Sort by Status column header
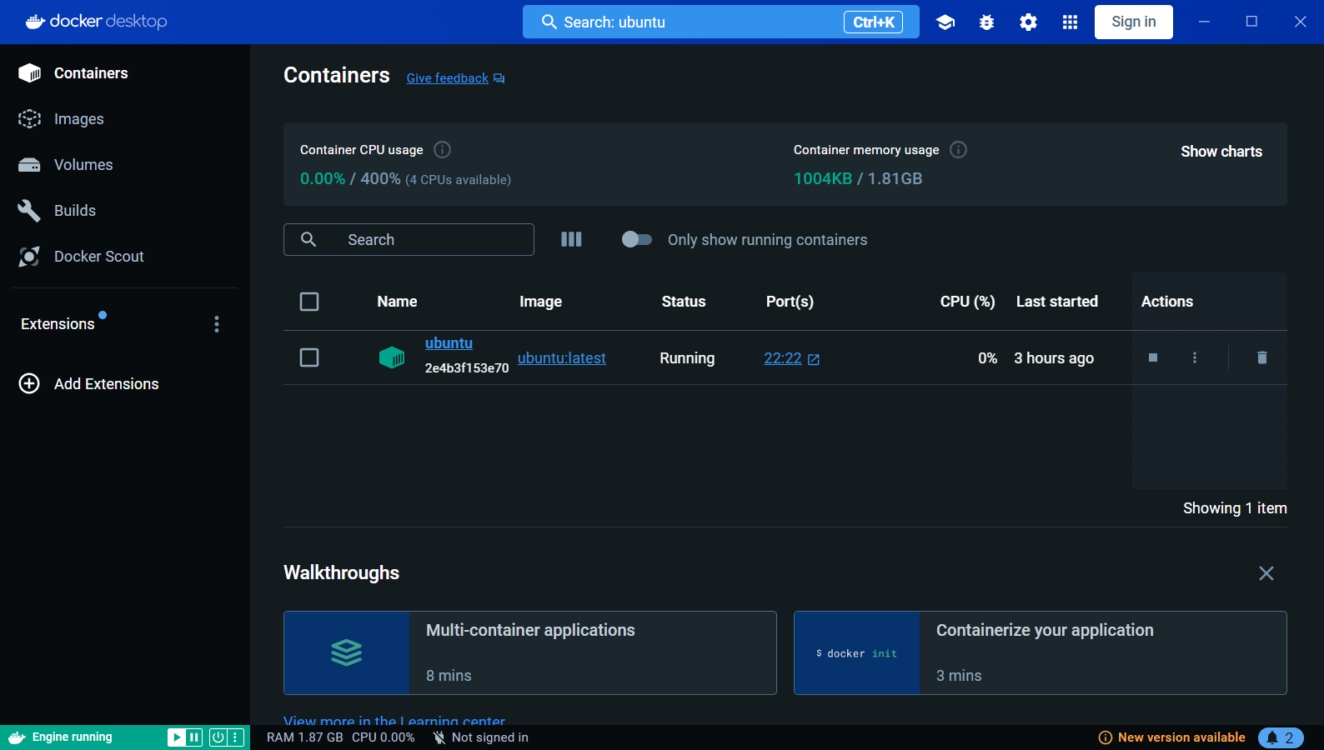The width and height of the screenshot is (1324, 750). [x=684, y=302]
